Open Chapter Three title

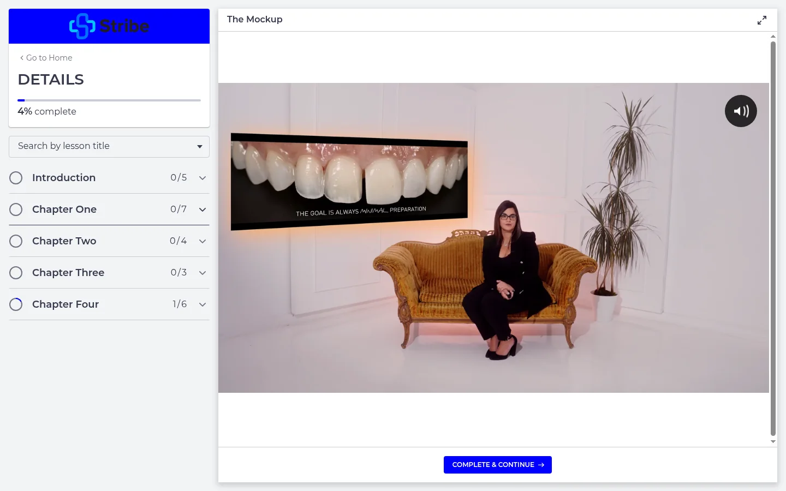tap(68, 273)
